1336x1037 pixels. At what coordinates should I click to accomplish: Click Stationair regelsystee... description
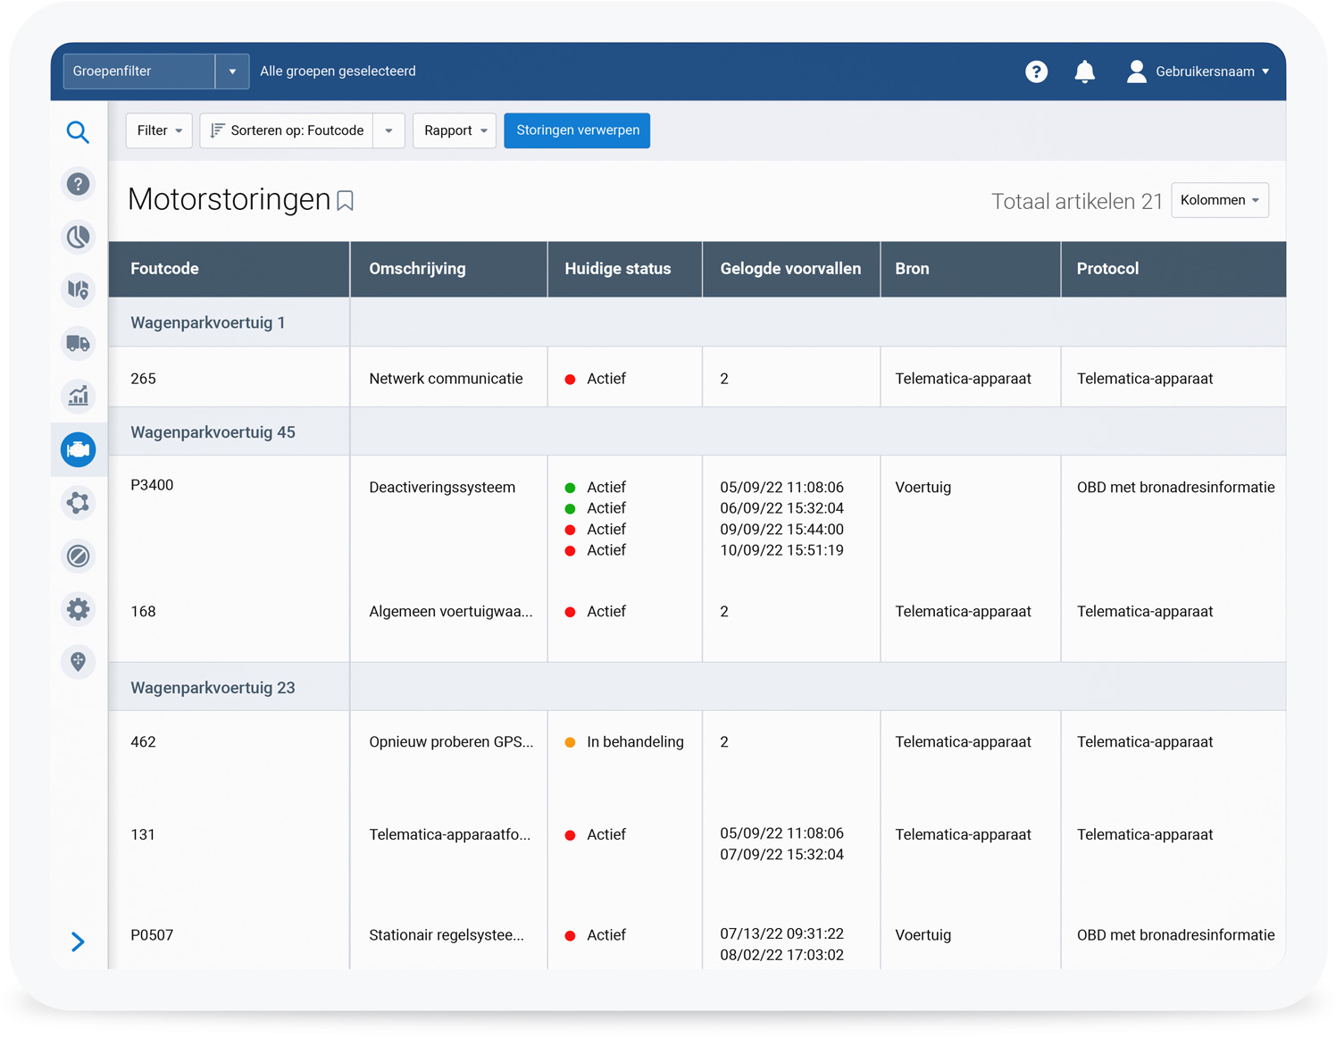pos(447,935)
